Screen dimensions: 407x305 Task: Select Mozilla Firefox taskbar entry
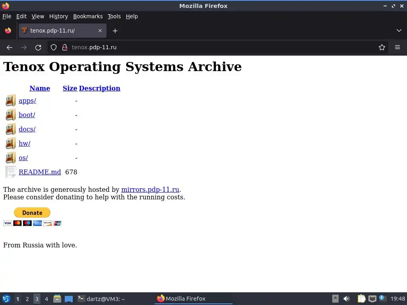click(x=194, y=299)
